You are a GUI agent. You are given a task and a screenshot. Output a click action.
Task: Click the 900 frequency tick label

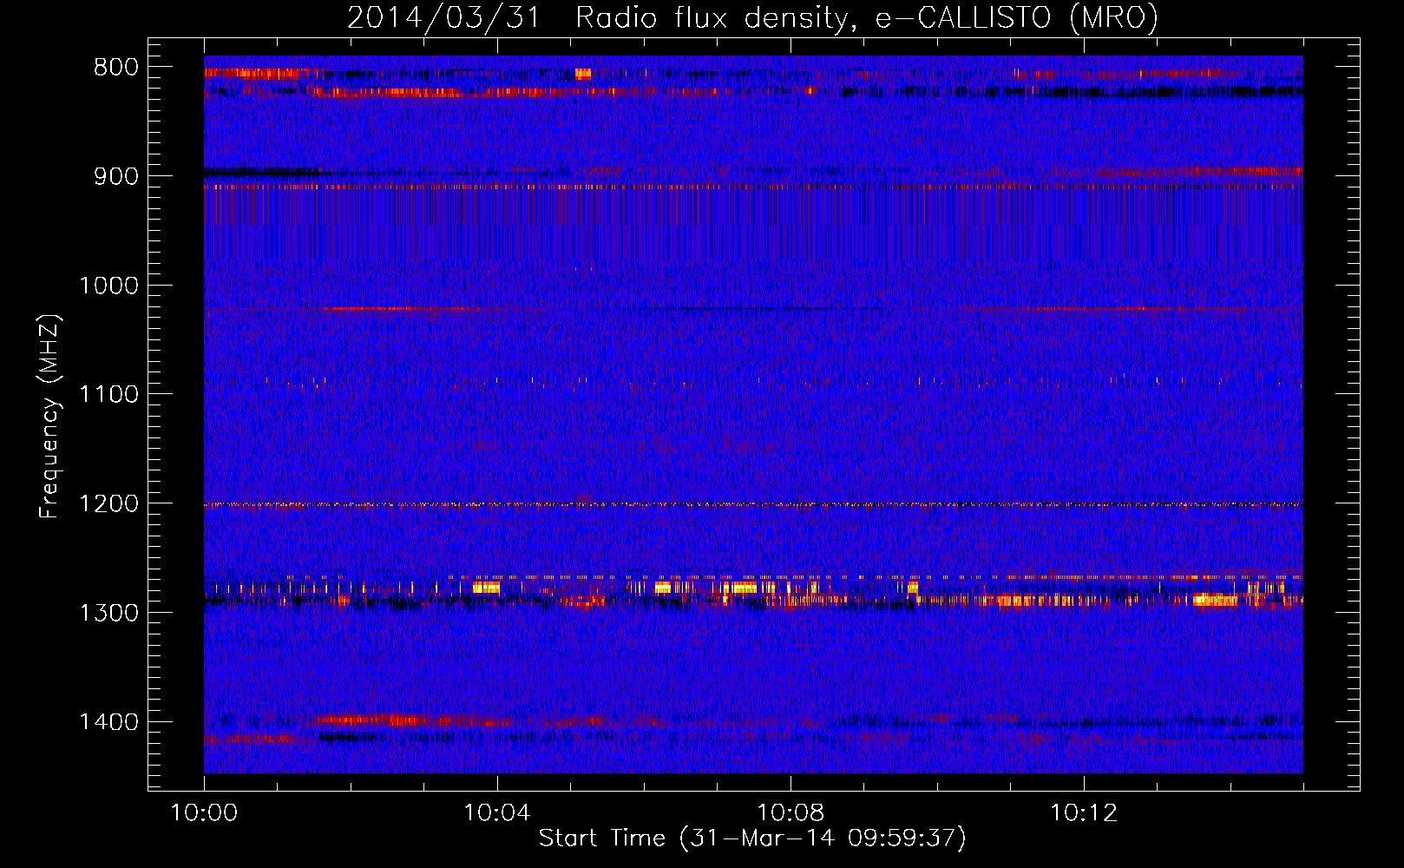(x=116, y=176)
